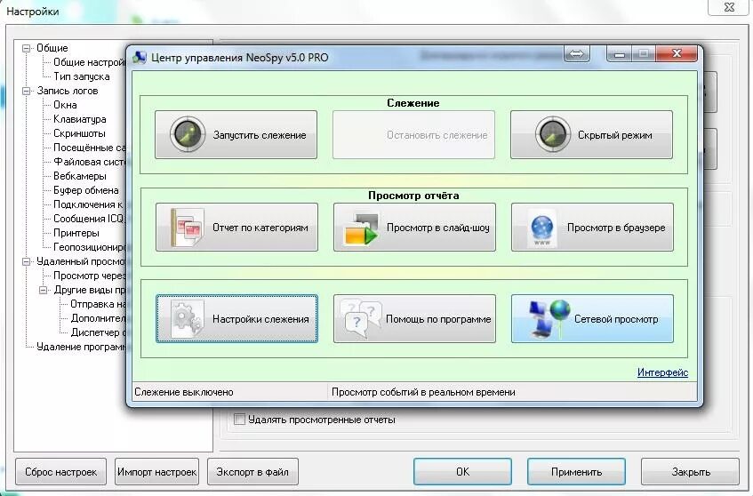Click the folder-play icon on Просмотр в слайд-шоу
753x496 pixels.
(x=361, y=228)
